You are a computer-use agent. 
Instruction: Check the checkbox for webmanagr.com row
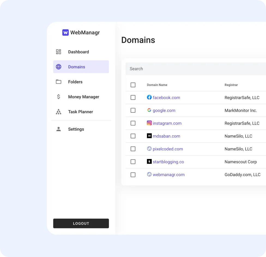(133, 175)
